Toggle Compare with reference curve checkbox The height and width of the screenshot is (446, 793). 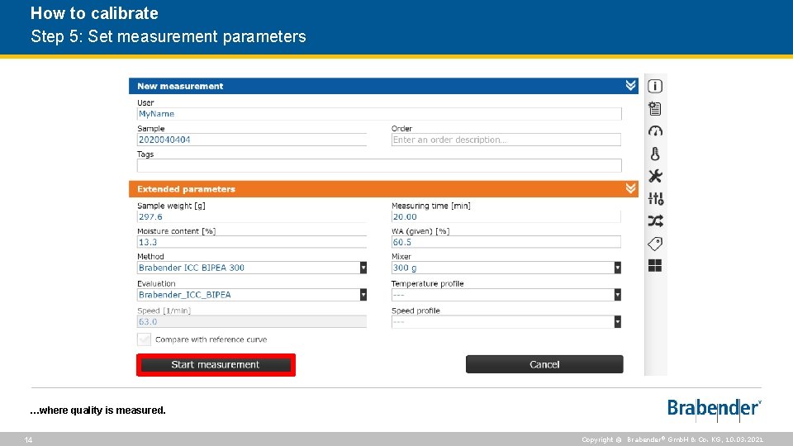(x=144, y=339)
